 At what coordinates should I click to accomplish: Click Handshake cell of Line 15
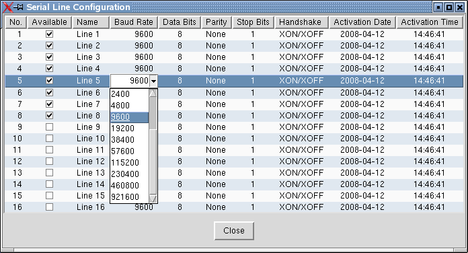tap(301, 196)
